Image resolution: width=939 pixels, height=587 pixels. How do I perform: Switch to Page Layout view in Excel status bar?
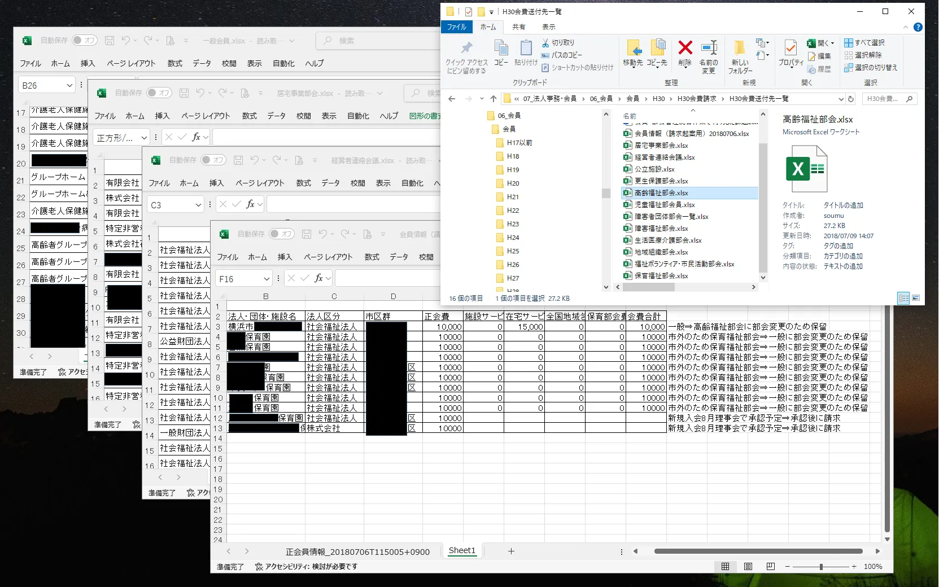(x=748, y=566)
